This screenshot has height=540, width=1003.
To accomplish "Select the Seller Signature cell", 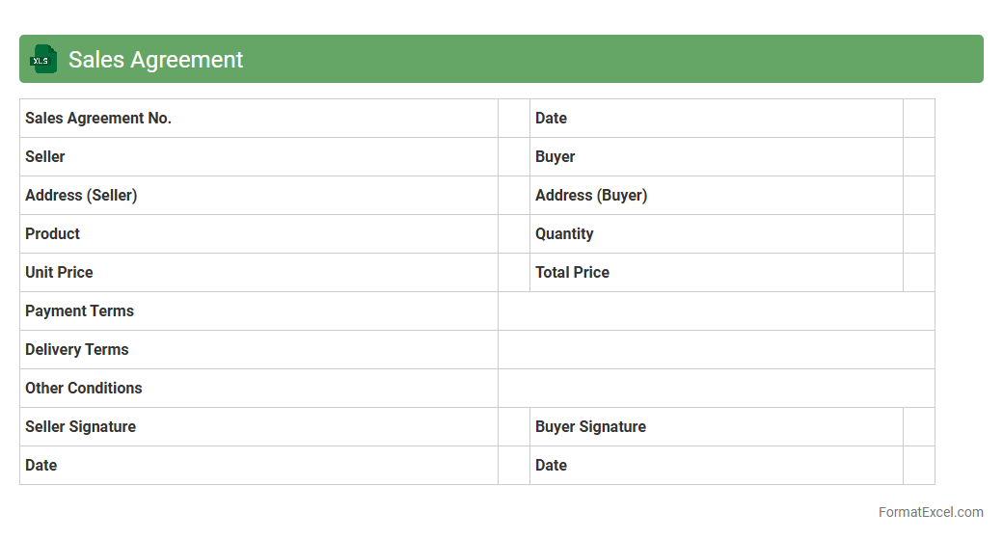I will (80, 426).
